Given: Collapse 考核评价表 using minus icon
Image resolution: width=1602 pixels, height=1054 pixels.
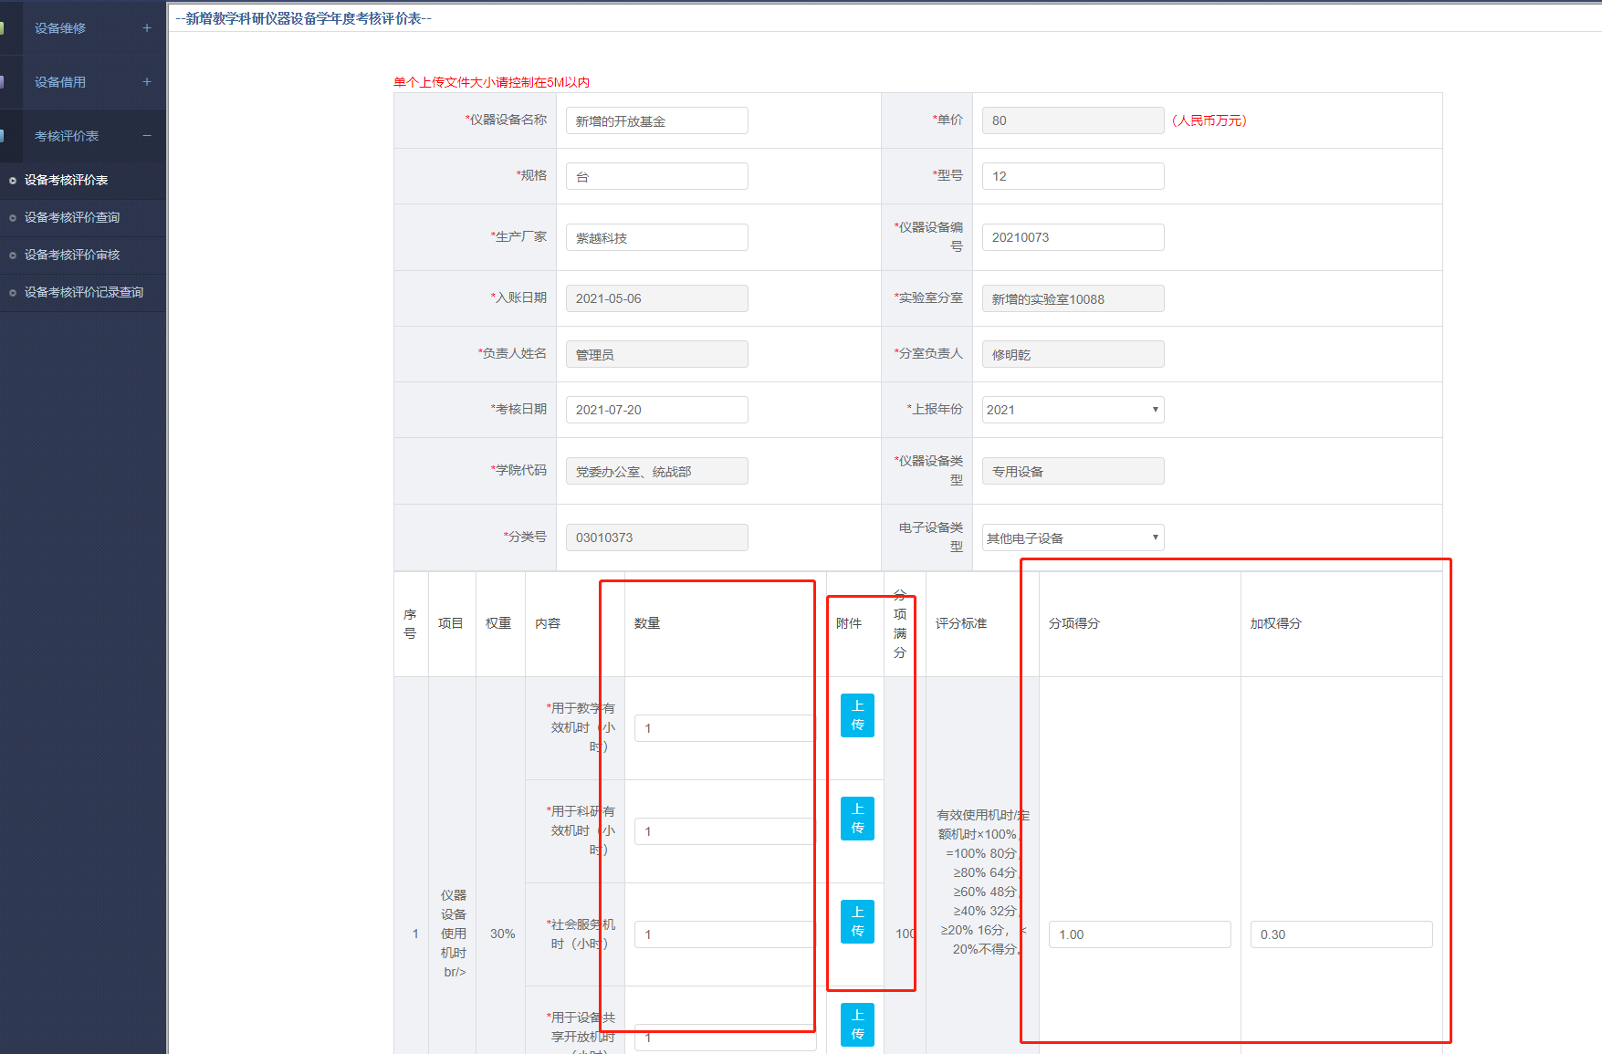Looking at the screenshot, I should (x=146, y=136).
